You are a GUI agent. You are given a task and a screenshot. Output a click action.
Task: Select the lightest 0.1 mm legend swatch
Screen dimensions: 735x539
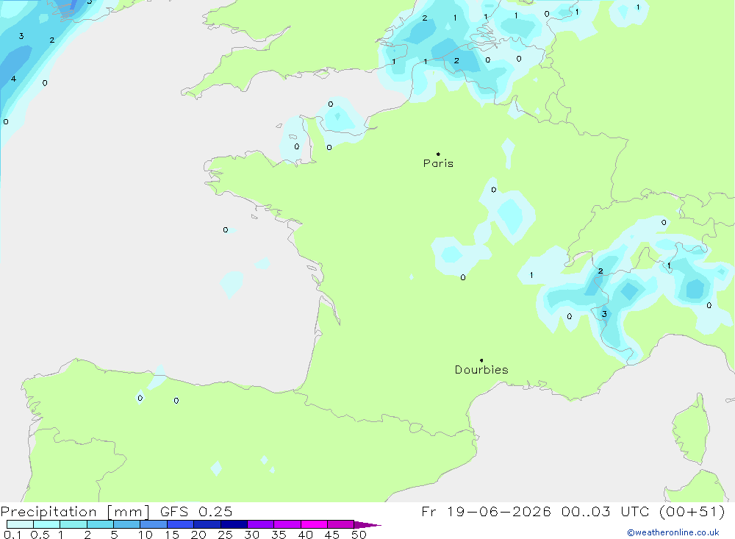[x=20, y=524]
